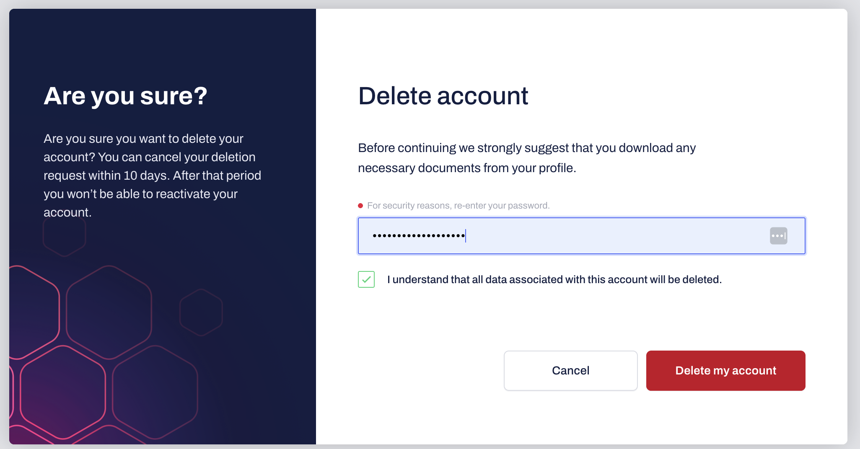Screen dimensions: 860x449
Task: Click the 'I understand that all data' label
Action: click(554, 279)
